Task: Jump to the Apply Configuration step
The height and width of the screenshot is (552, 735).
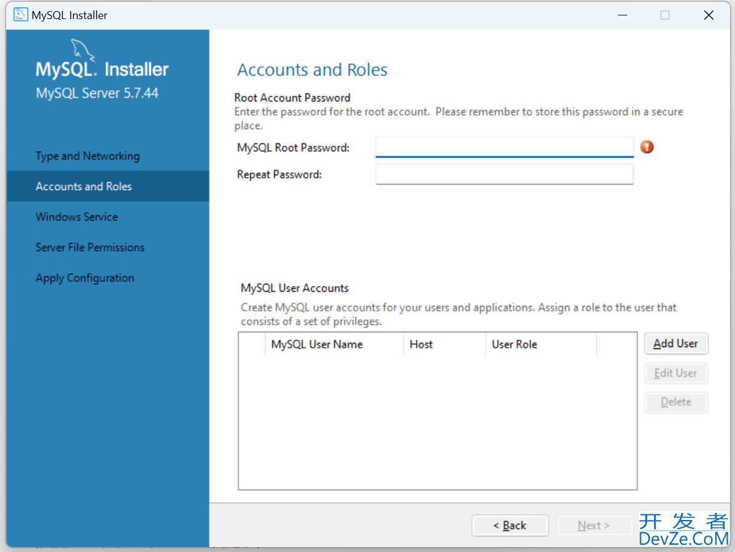Action: tap(85, 278)
